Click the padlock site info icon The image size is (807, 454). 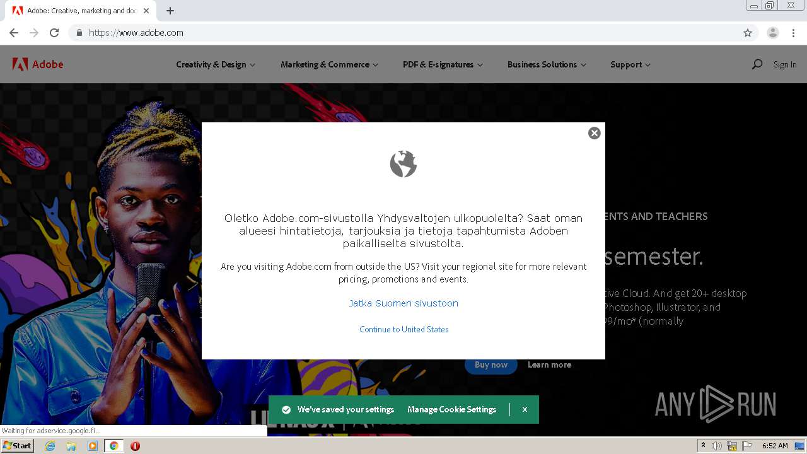click(x=79, y=33)
